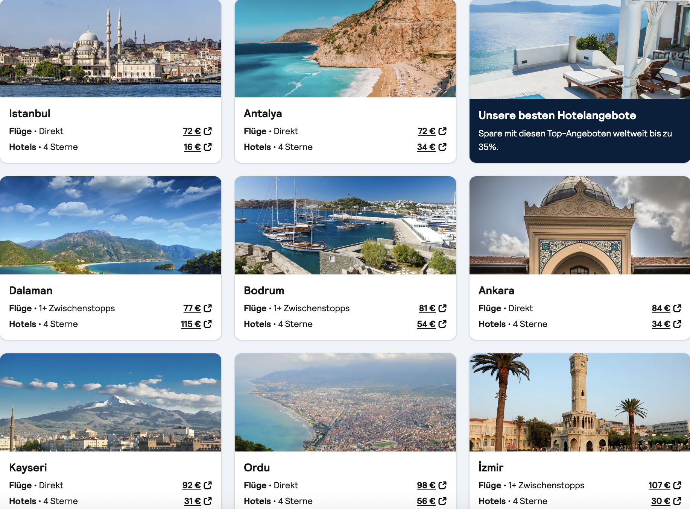
Task: Click external link icon next to Istanbul 16 € hotels
Action: (x=208, y=147)
